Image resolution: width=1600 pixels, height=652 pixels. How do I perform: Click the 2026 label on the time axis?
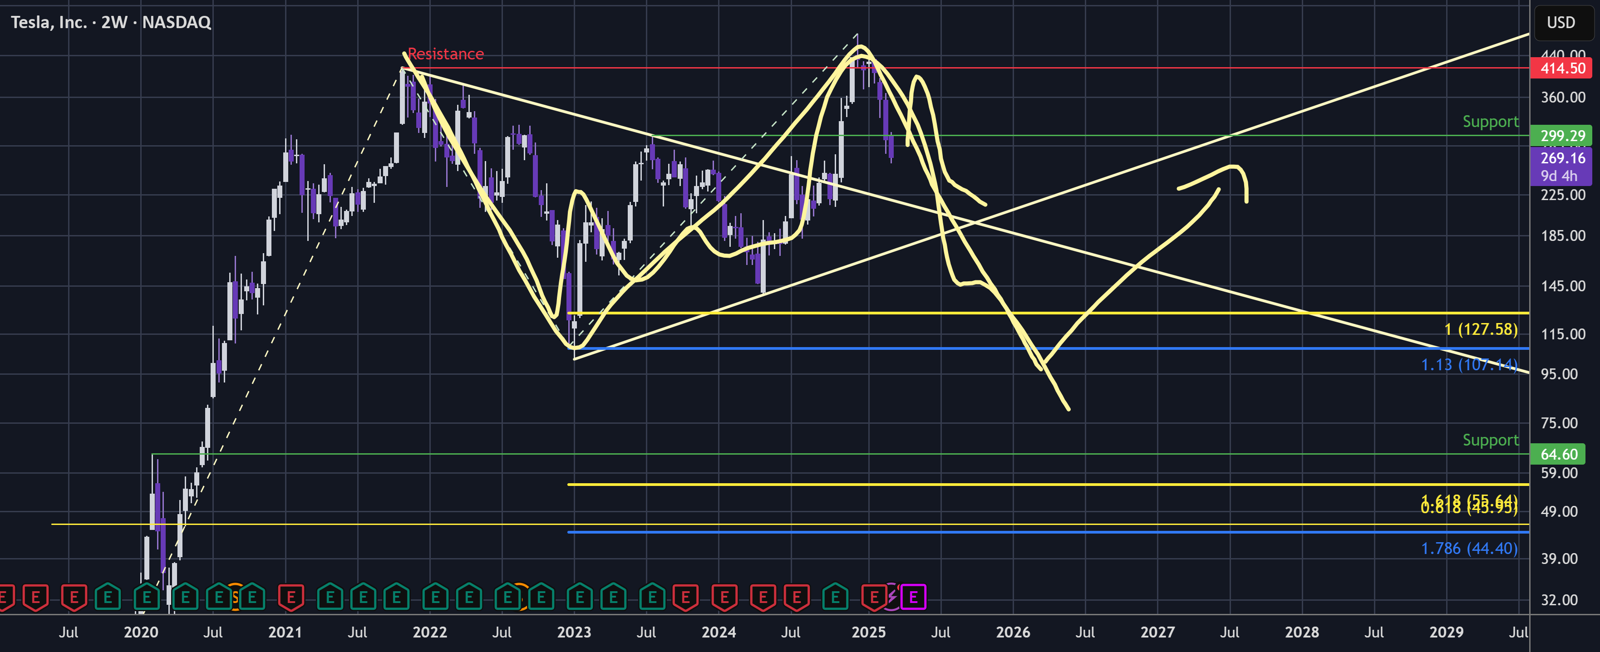[x=1013, y=632]
